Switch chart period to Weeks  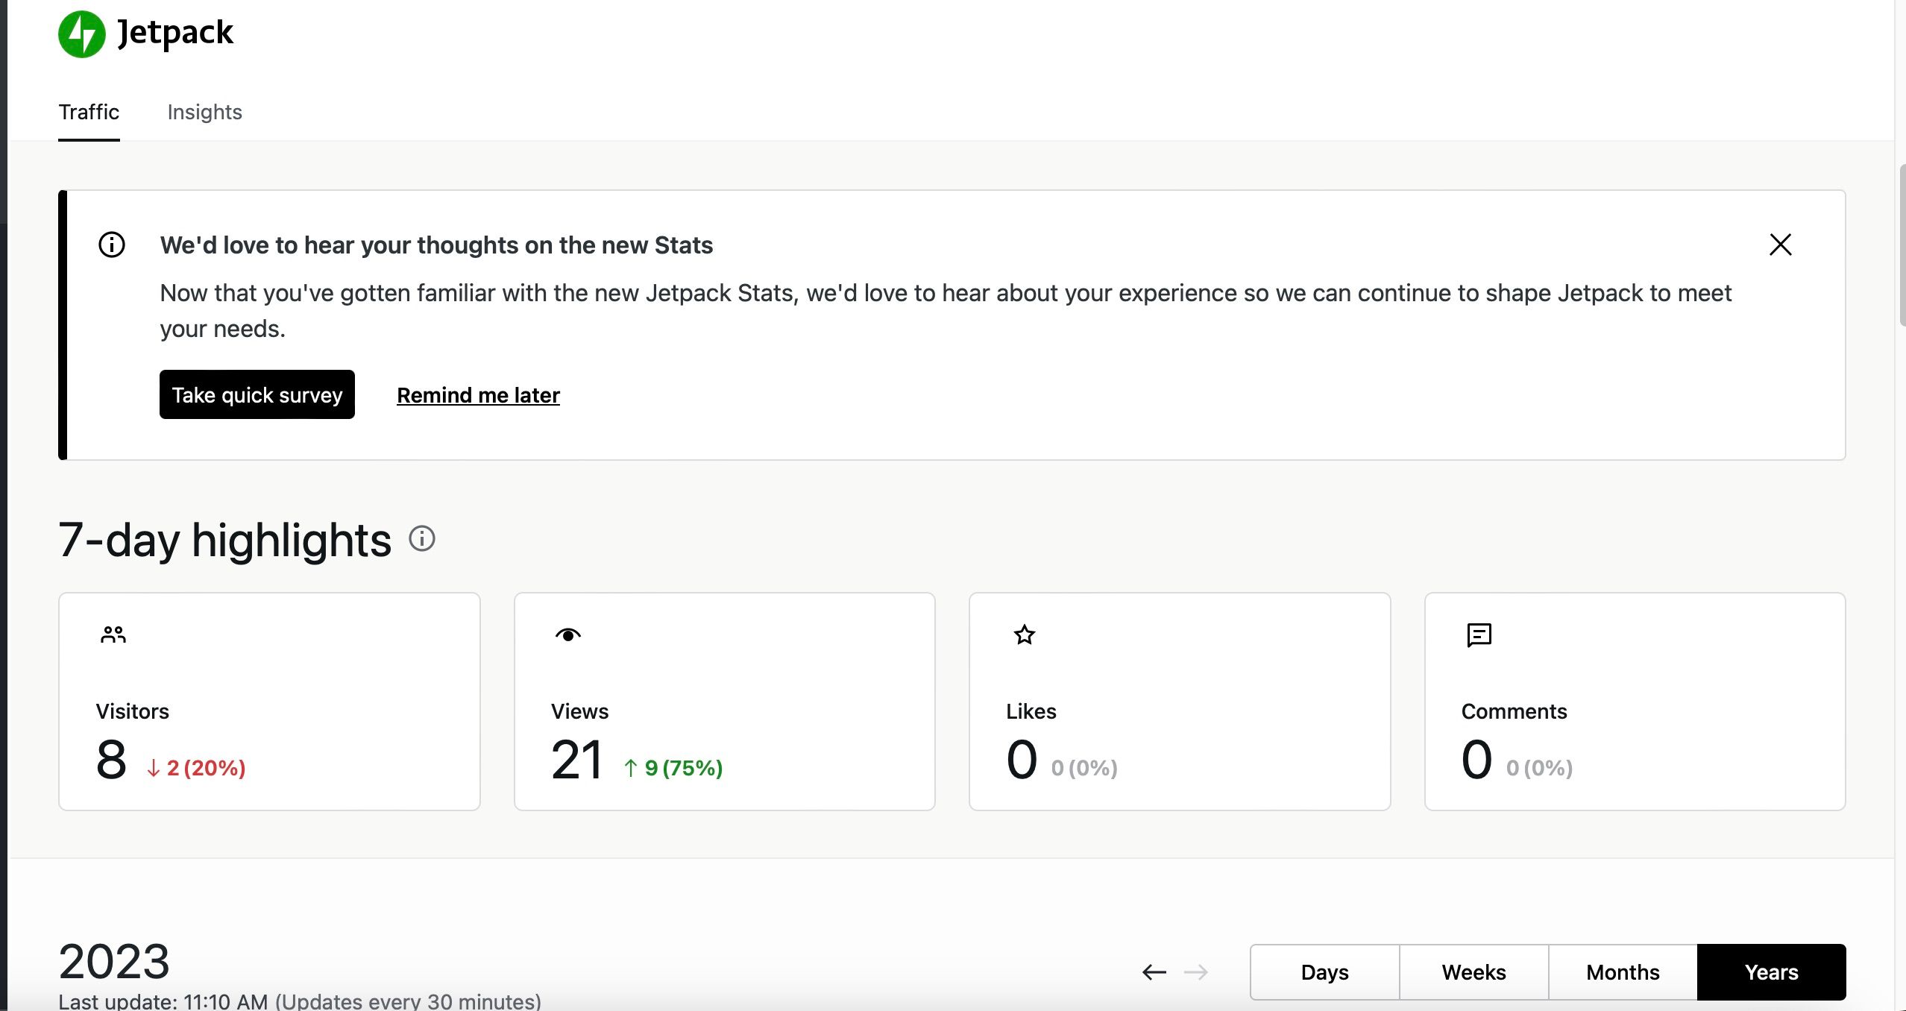[1473, 972]
